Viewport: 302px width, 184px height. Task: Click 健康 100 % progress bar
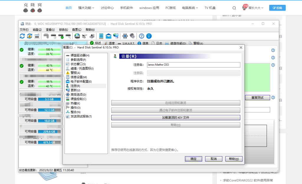(x=49, y=50)
